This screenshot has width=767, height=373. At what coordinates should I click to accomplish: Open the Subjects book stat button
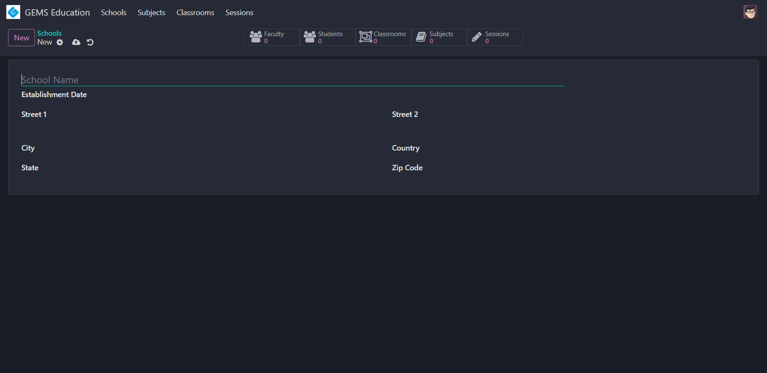tap(439, 37)
